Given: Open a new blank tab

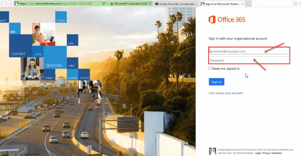Looking at the screenshot, I should 248,4.
